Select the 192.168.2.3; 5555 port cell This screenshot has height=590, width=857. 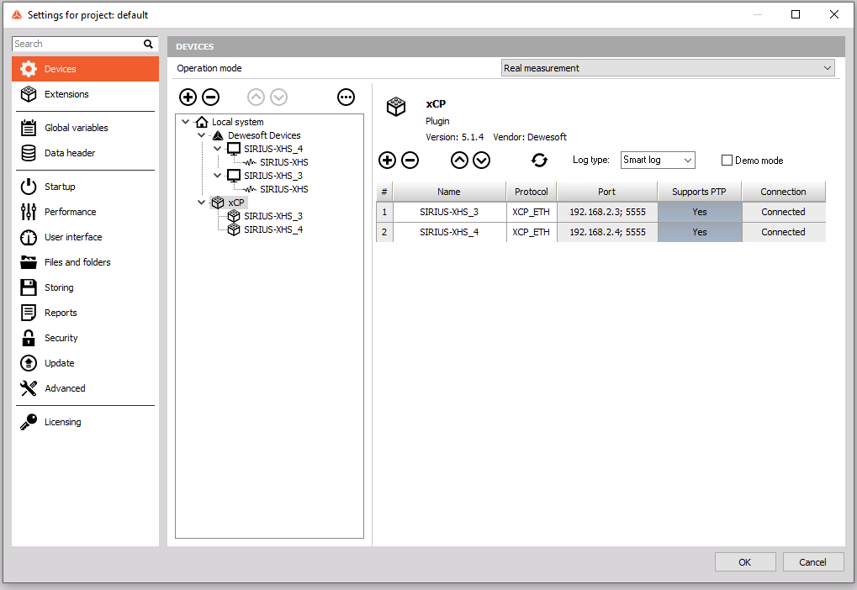click(x=607, y=212)
